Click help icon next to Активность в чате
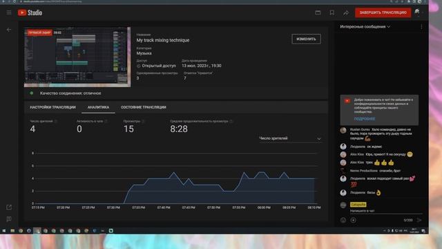Viewport: 442px width, 249px height. click(x=106, y=121)
